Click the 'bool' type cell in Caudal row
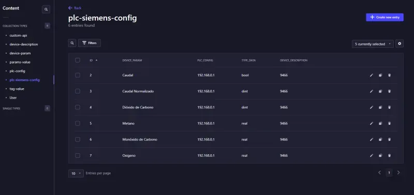The height and width of the screenshot is (195, 414). click(x=245, y=75)
